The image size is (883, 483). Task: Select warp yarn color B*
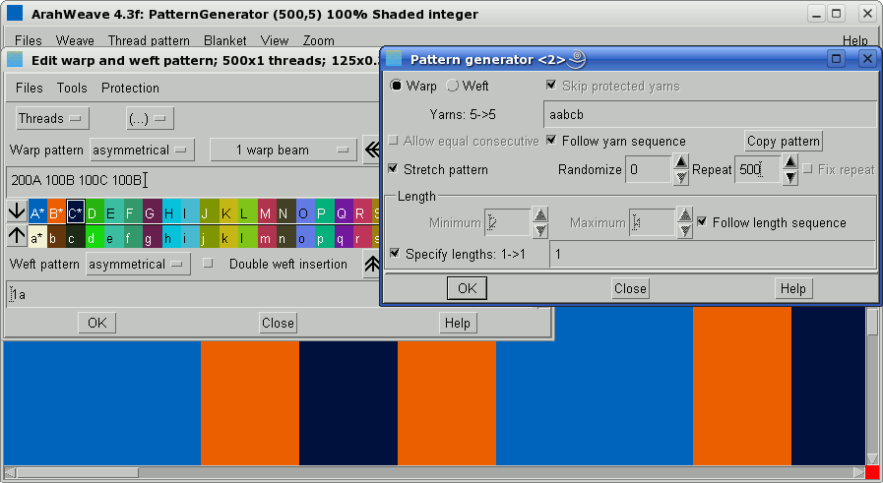(x=57, y=211)
